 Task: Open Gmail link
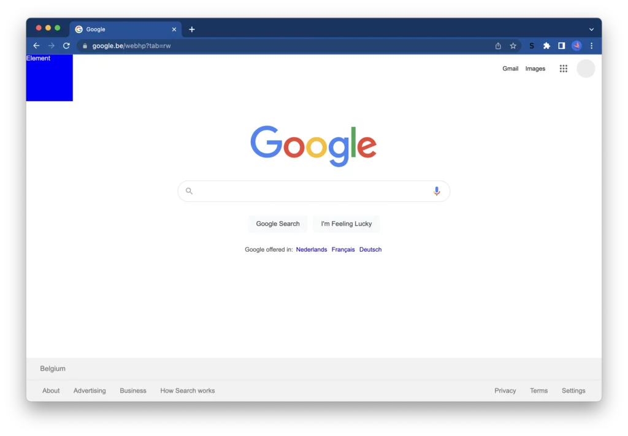(510, 69)
